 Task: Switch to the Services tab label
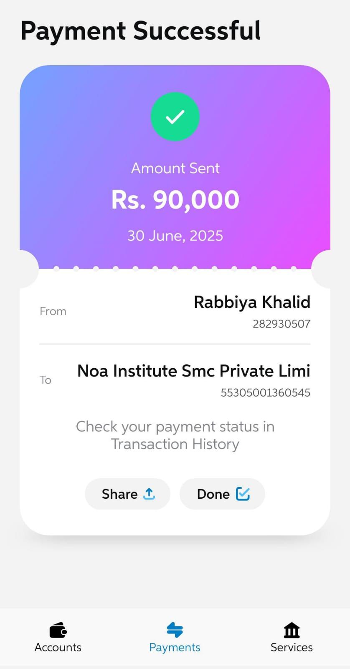click(292, 647)
